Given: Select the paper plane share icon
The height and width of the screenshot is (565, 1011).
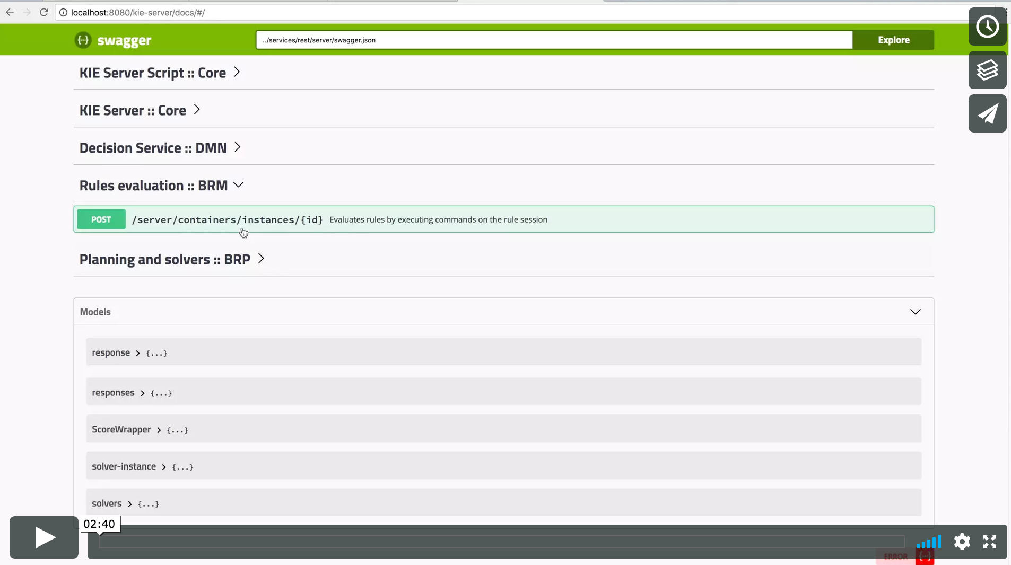Looking at the screenshot, I should (x=988, y=113).
